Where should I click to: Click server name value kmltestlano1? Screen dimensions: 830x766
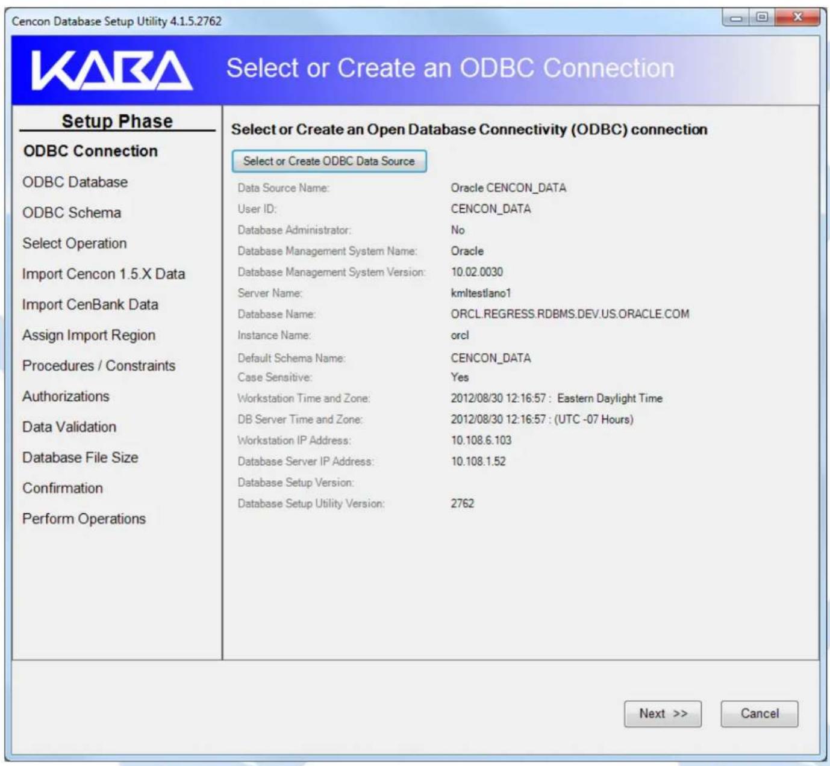point(481,293)
